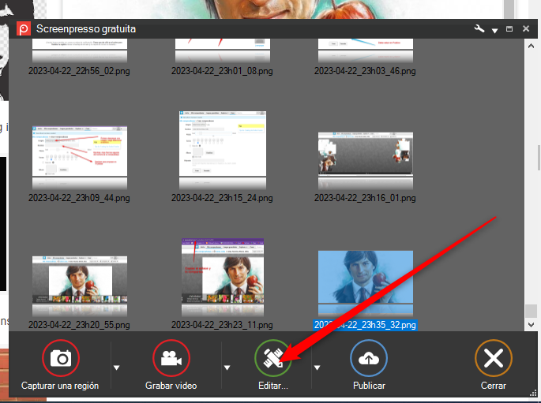The image size is (541, 403).
Task: Click the file name 2023-04-22_23h23_11.png
Action: pyautogui.click(x=222, y=325)
